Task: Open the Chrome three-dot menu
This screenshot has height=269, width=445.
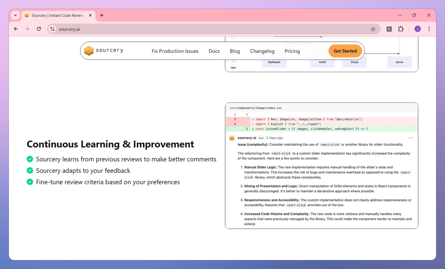Action: pos(429,29)
